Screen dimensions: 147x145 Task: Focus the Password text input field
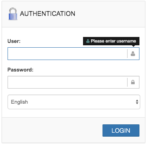[x=67, y=82]
